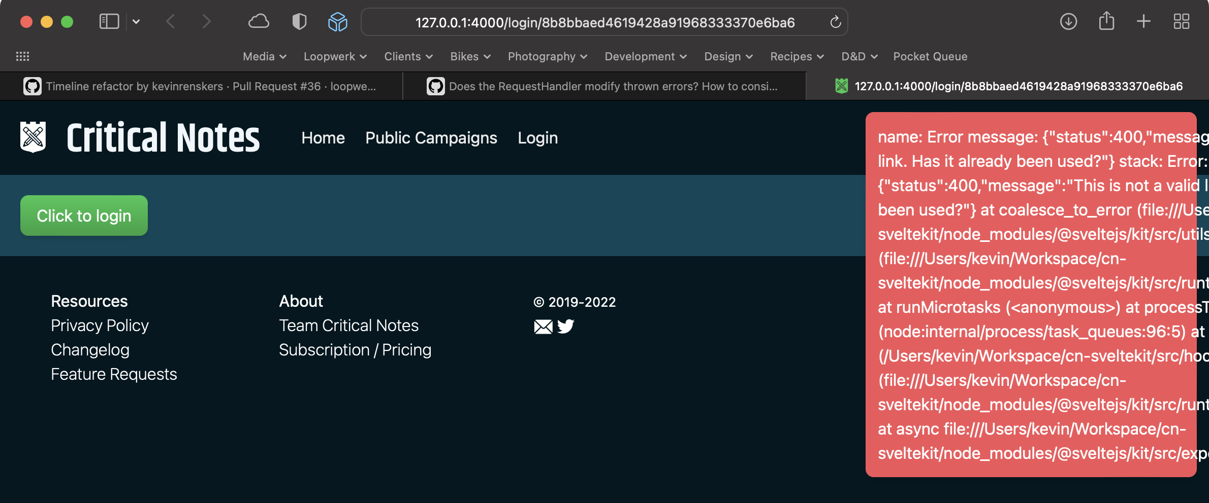The image size is (1209, 503).
Task: Open Public Campaigns nav link
Action: coord(431,138)
